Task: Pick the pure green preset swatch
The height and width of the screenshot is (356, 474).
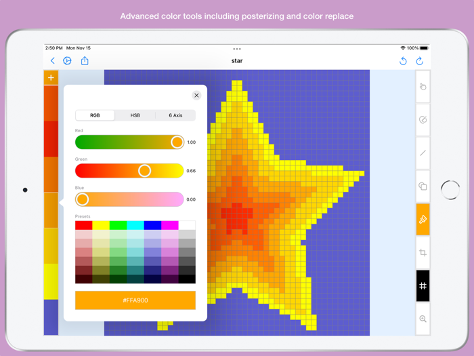Action: pos(118,226)
